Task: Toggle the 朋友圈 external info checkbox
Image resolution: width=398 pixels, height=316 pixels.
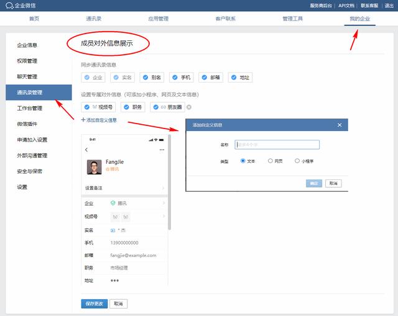Action: point(156,107)
